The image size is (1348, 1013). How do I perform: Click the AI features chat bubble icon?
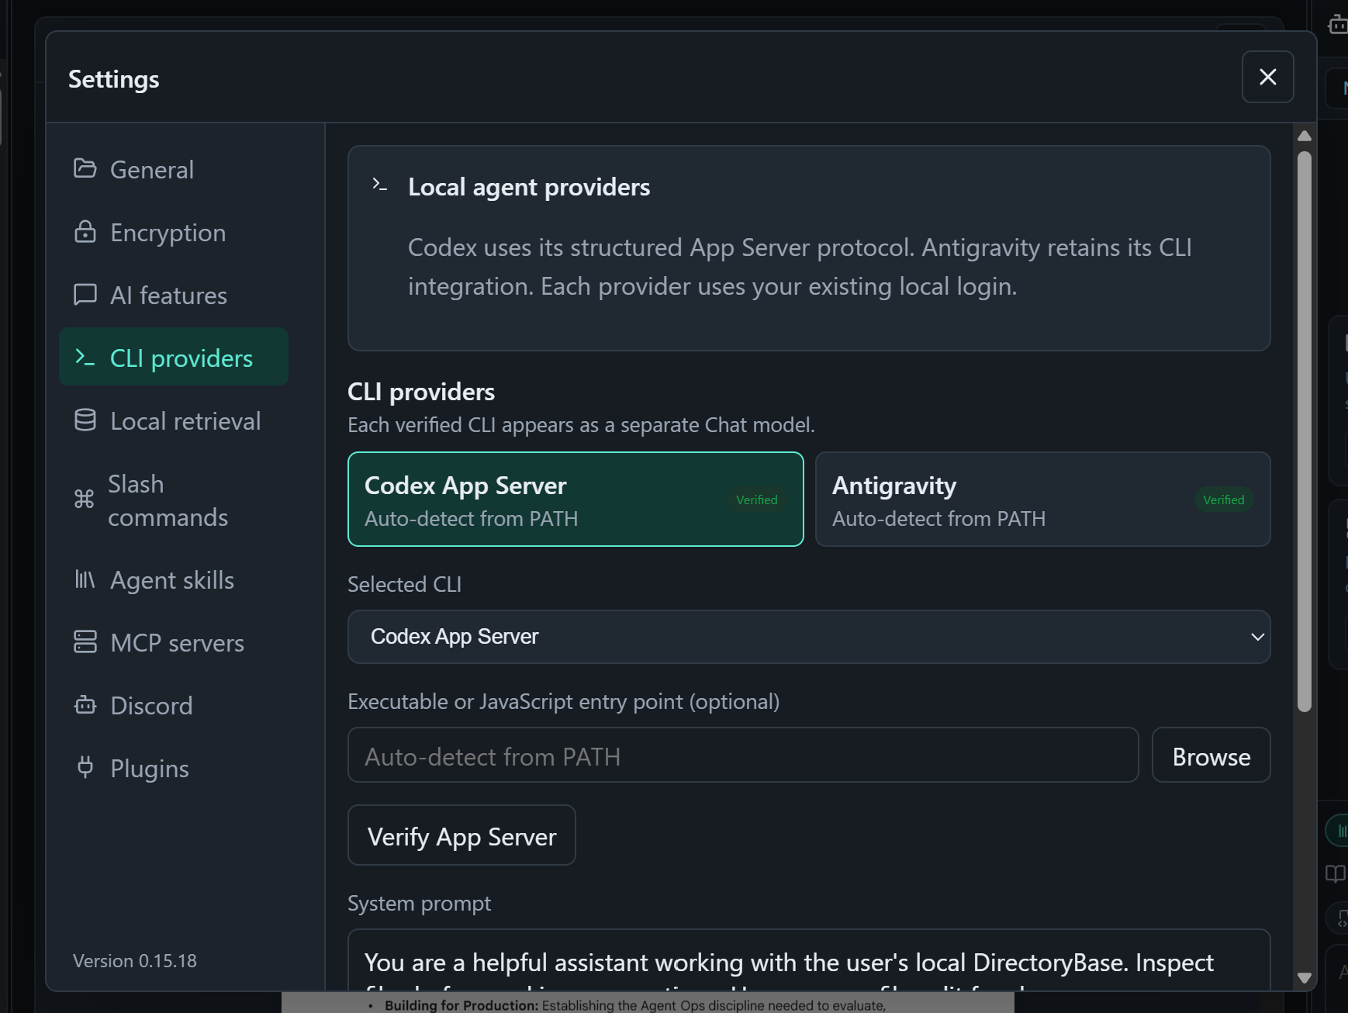coord(85,295)
